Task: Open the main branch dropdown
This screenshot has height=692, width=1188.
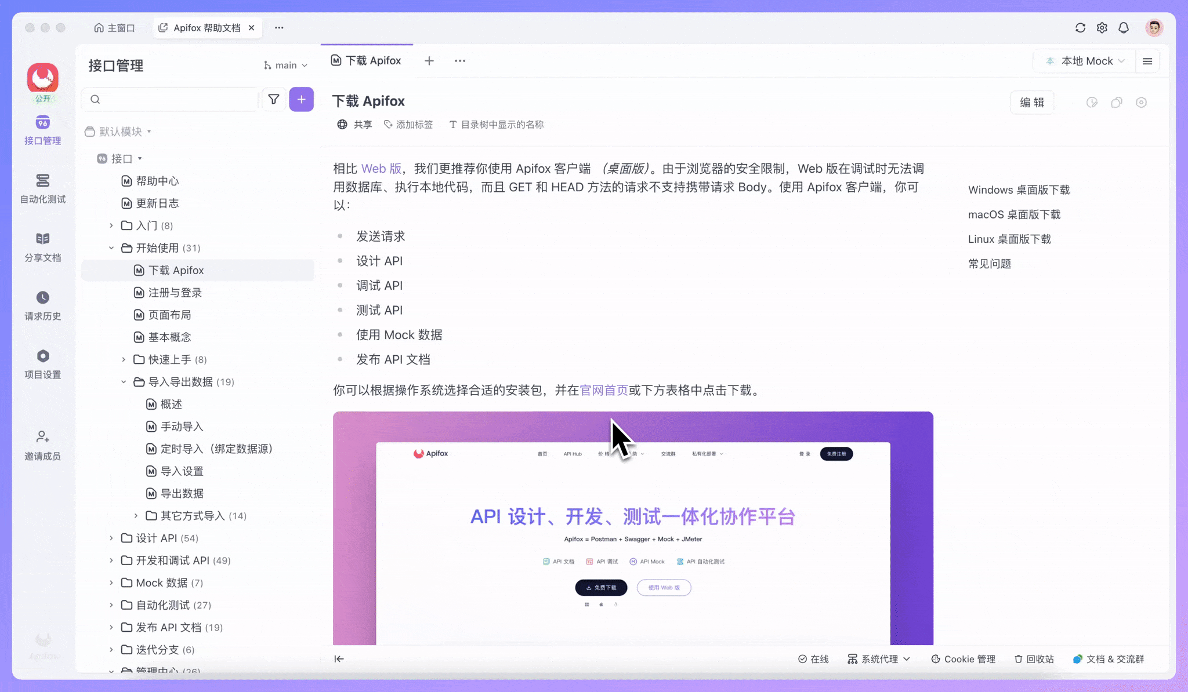Action: pos(285,65)
